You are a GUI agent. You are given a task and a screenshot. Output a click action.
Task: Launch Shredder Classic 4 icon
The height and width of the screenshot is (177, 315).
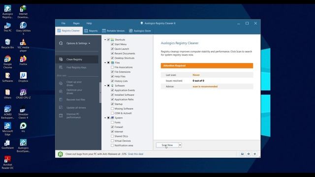(x=23, y=113)
